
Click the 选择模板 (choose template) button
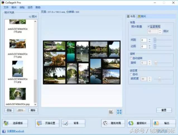(16, 123)
